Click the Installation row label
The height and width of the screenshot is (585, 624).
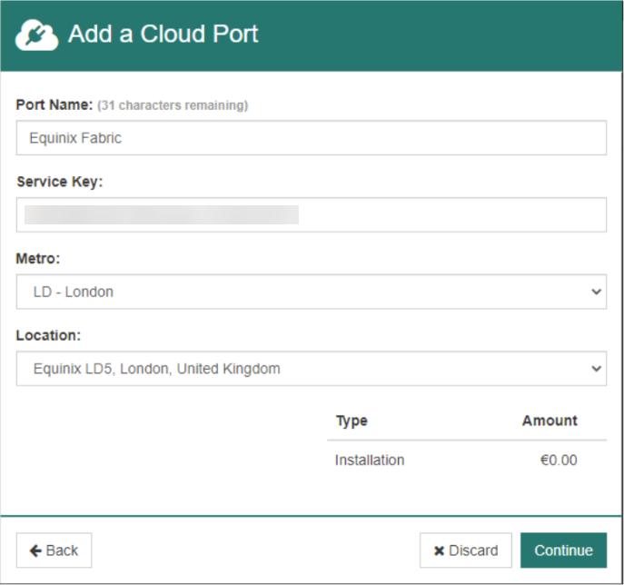370,460
